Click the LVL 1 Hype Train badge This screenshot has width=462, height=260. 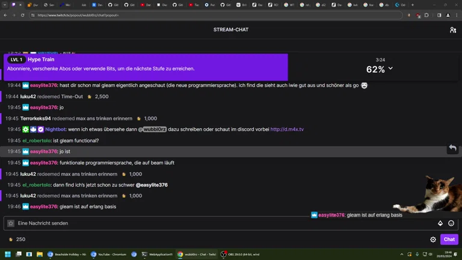(16, 60)
